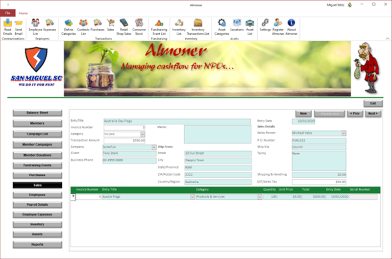Expand the Category dropdown showing Income
Screen dimensions: 392x259
click(x=143, y=134)
